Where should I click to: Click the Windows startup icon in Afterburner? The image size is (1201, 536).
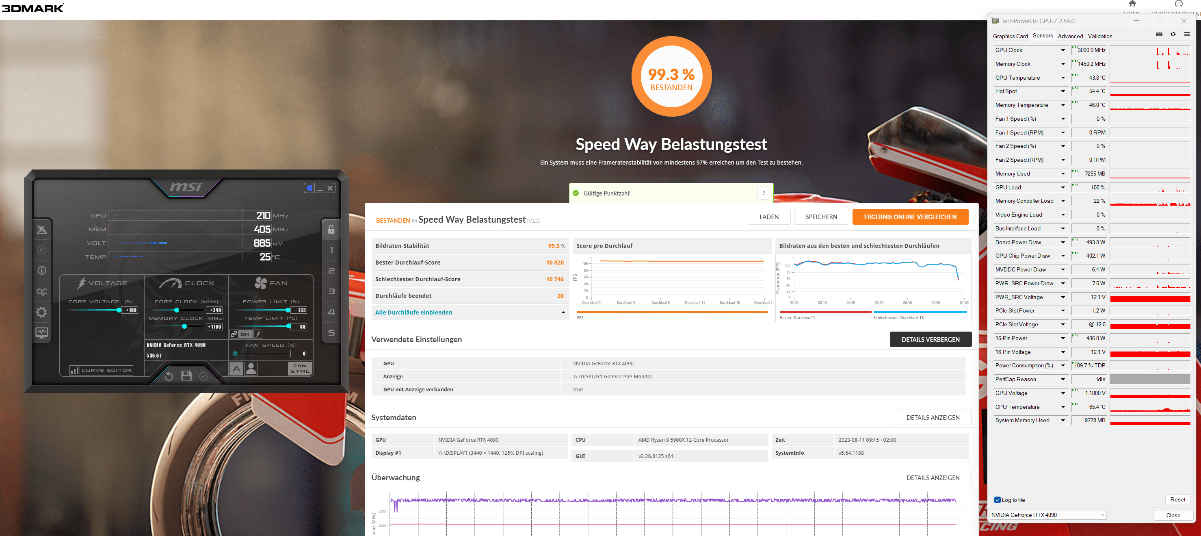[309, 189]
